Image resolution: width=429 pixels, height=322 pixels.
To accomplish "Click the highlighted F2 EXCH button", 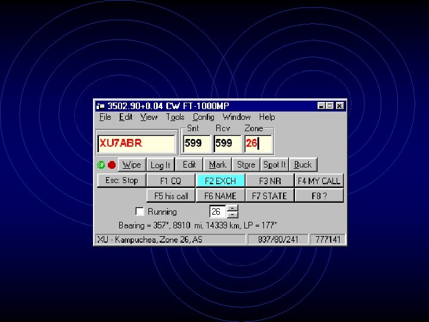I will tap(220, 181).
